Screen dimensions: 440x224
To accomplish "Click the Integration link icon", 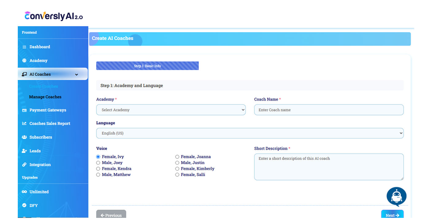I will 24,165.
